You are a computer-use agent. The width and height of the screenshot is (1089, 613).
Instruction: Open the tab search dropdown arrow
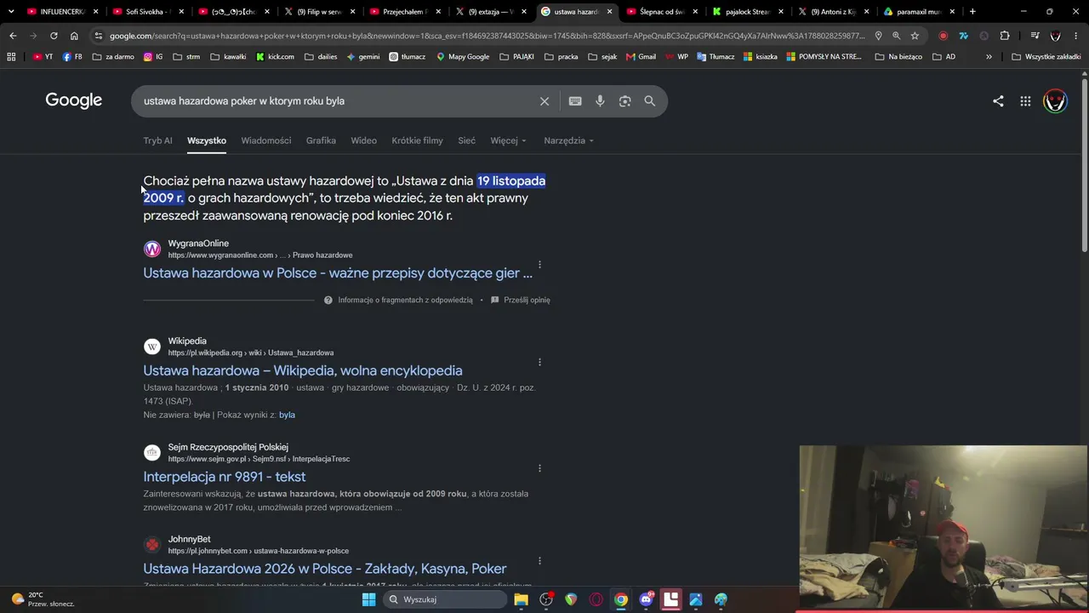[x=13, y=12]
